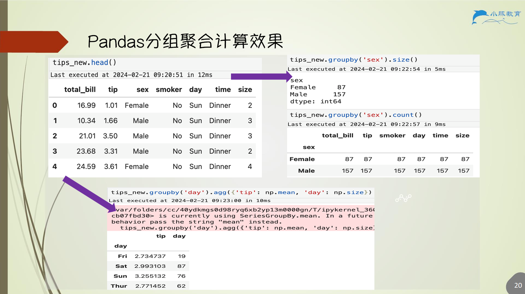Click mean tip value 3.255132
This screenshot has width=525, height=294.
[x=150, y=276]
